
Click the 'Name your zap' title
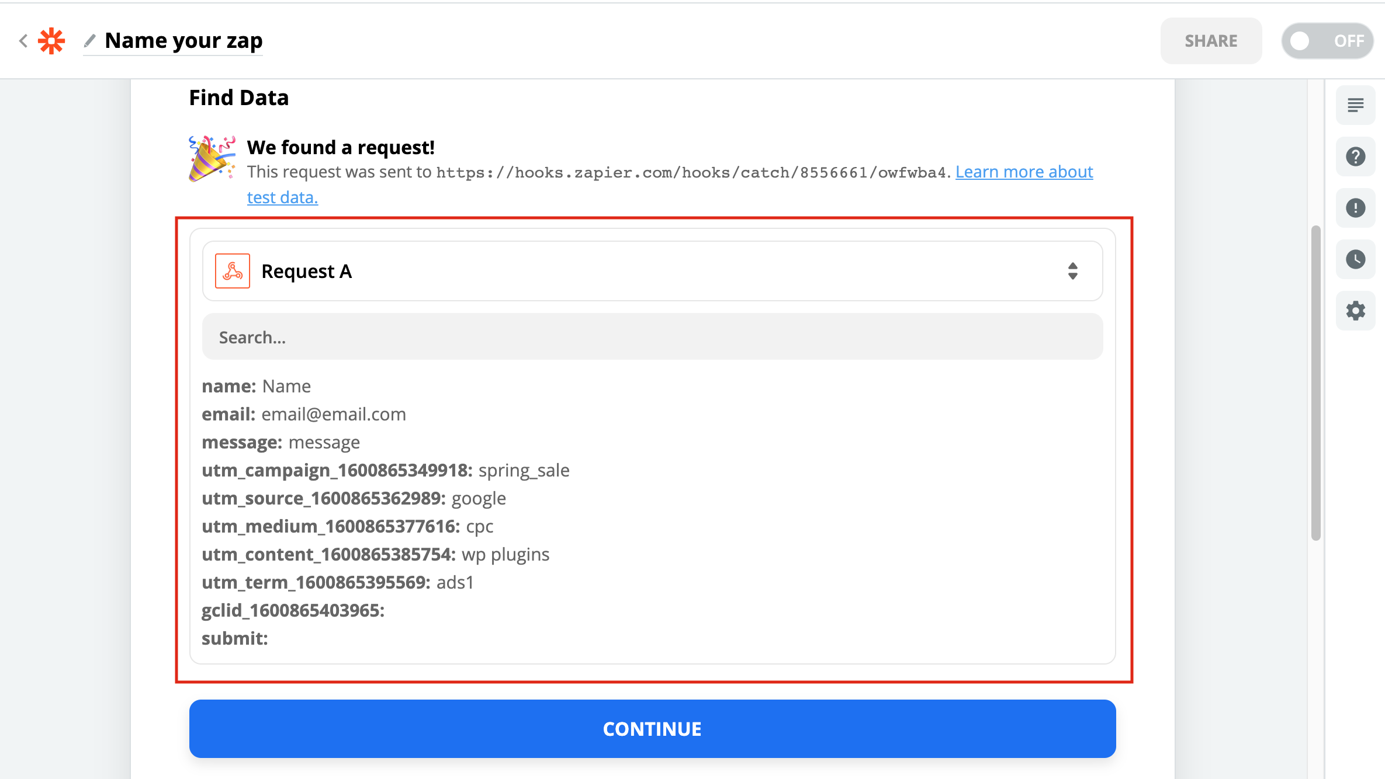(183, 41)
